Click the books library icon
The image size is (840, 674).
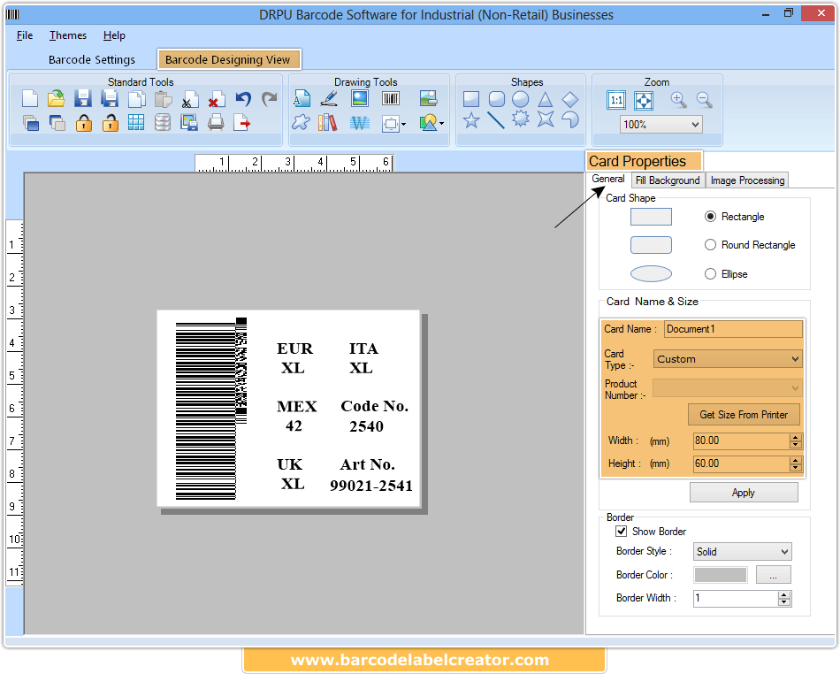point(327,123)
